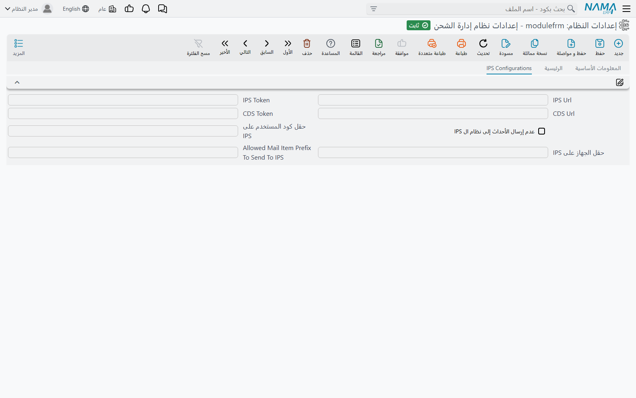Screen dimensions: 636x398
Task: Click the Approve (موافقة) thumbs-up icon
Action: tap(402, 43)
